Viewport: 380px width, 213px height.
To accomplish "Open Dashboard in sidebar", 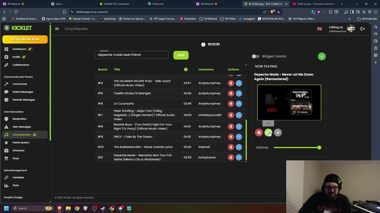I will [x=19, y=49].
